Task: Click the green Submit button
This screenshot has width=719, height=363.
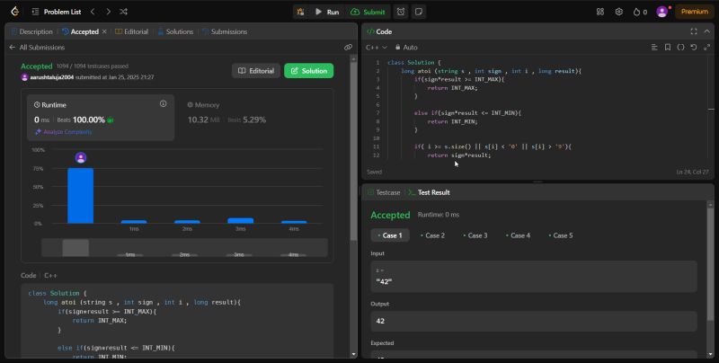Action: point(368,12)
